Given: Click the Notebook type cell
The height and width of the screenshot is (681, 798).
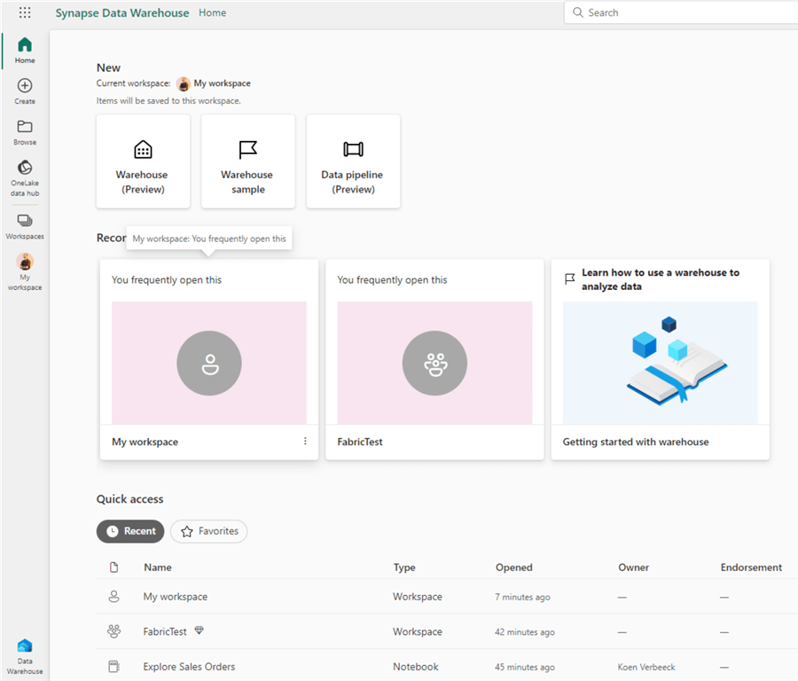Looking at the screenshot, I should coord(415,666).
